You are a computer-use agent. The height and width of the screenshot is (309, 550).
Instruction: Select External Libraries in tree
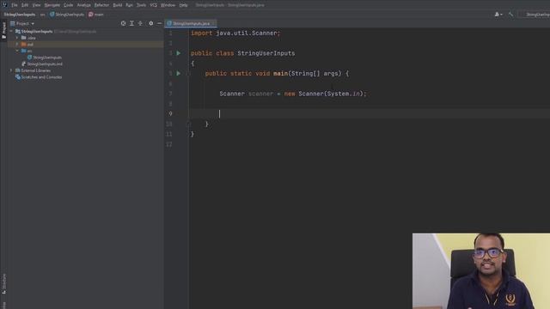pos(33,70)
